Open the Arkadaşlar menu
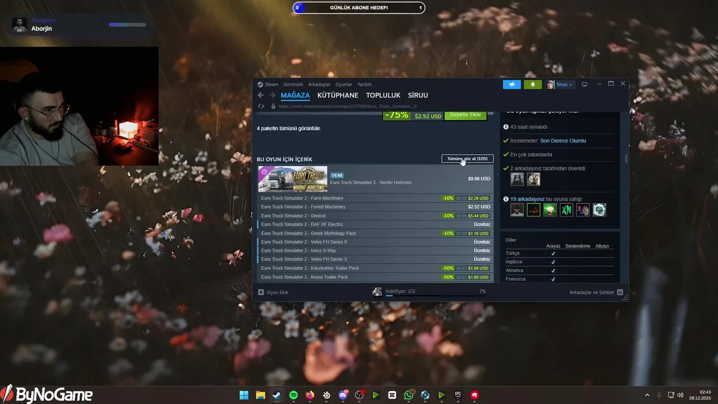718x404 pixels. click(319, 84)
